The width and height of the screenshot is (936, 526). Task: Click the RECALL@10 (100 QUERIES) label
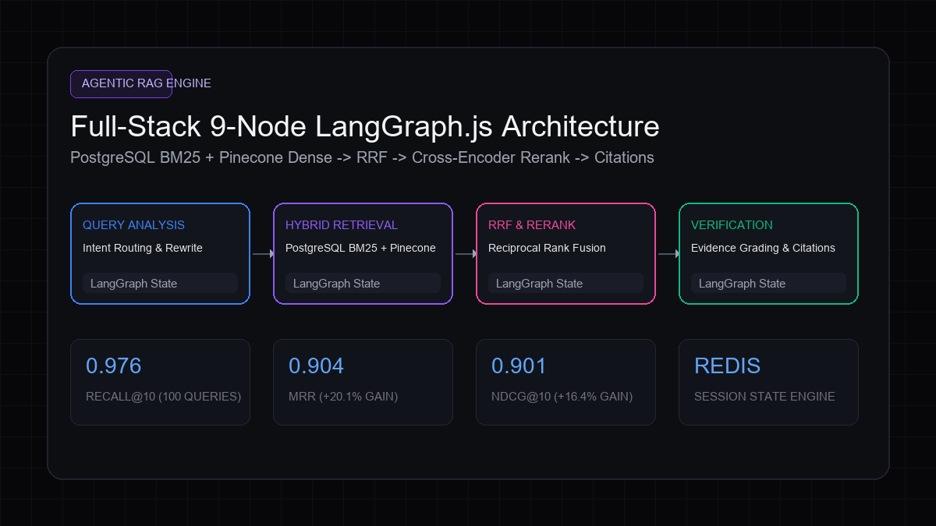coord(164,397)
